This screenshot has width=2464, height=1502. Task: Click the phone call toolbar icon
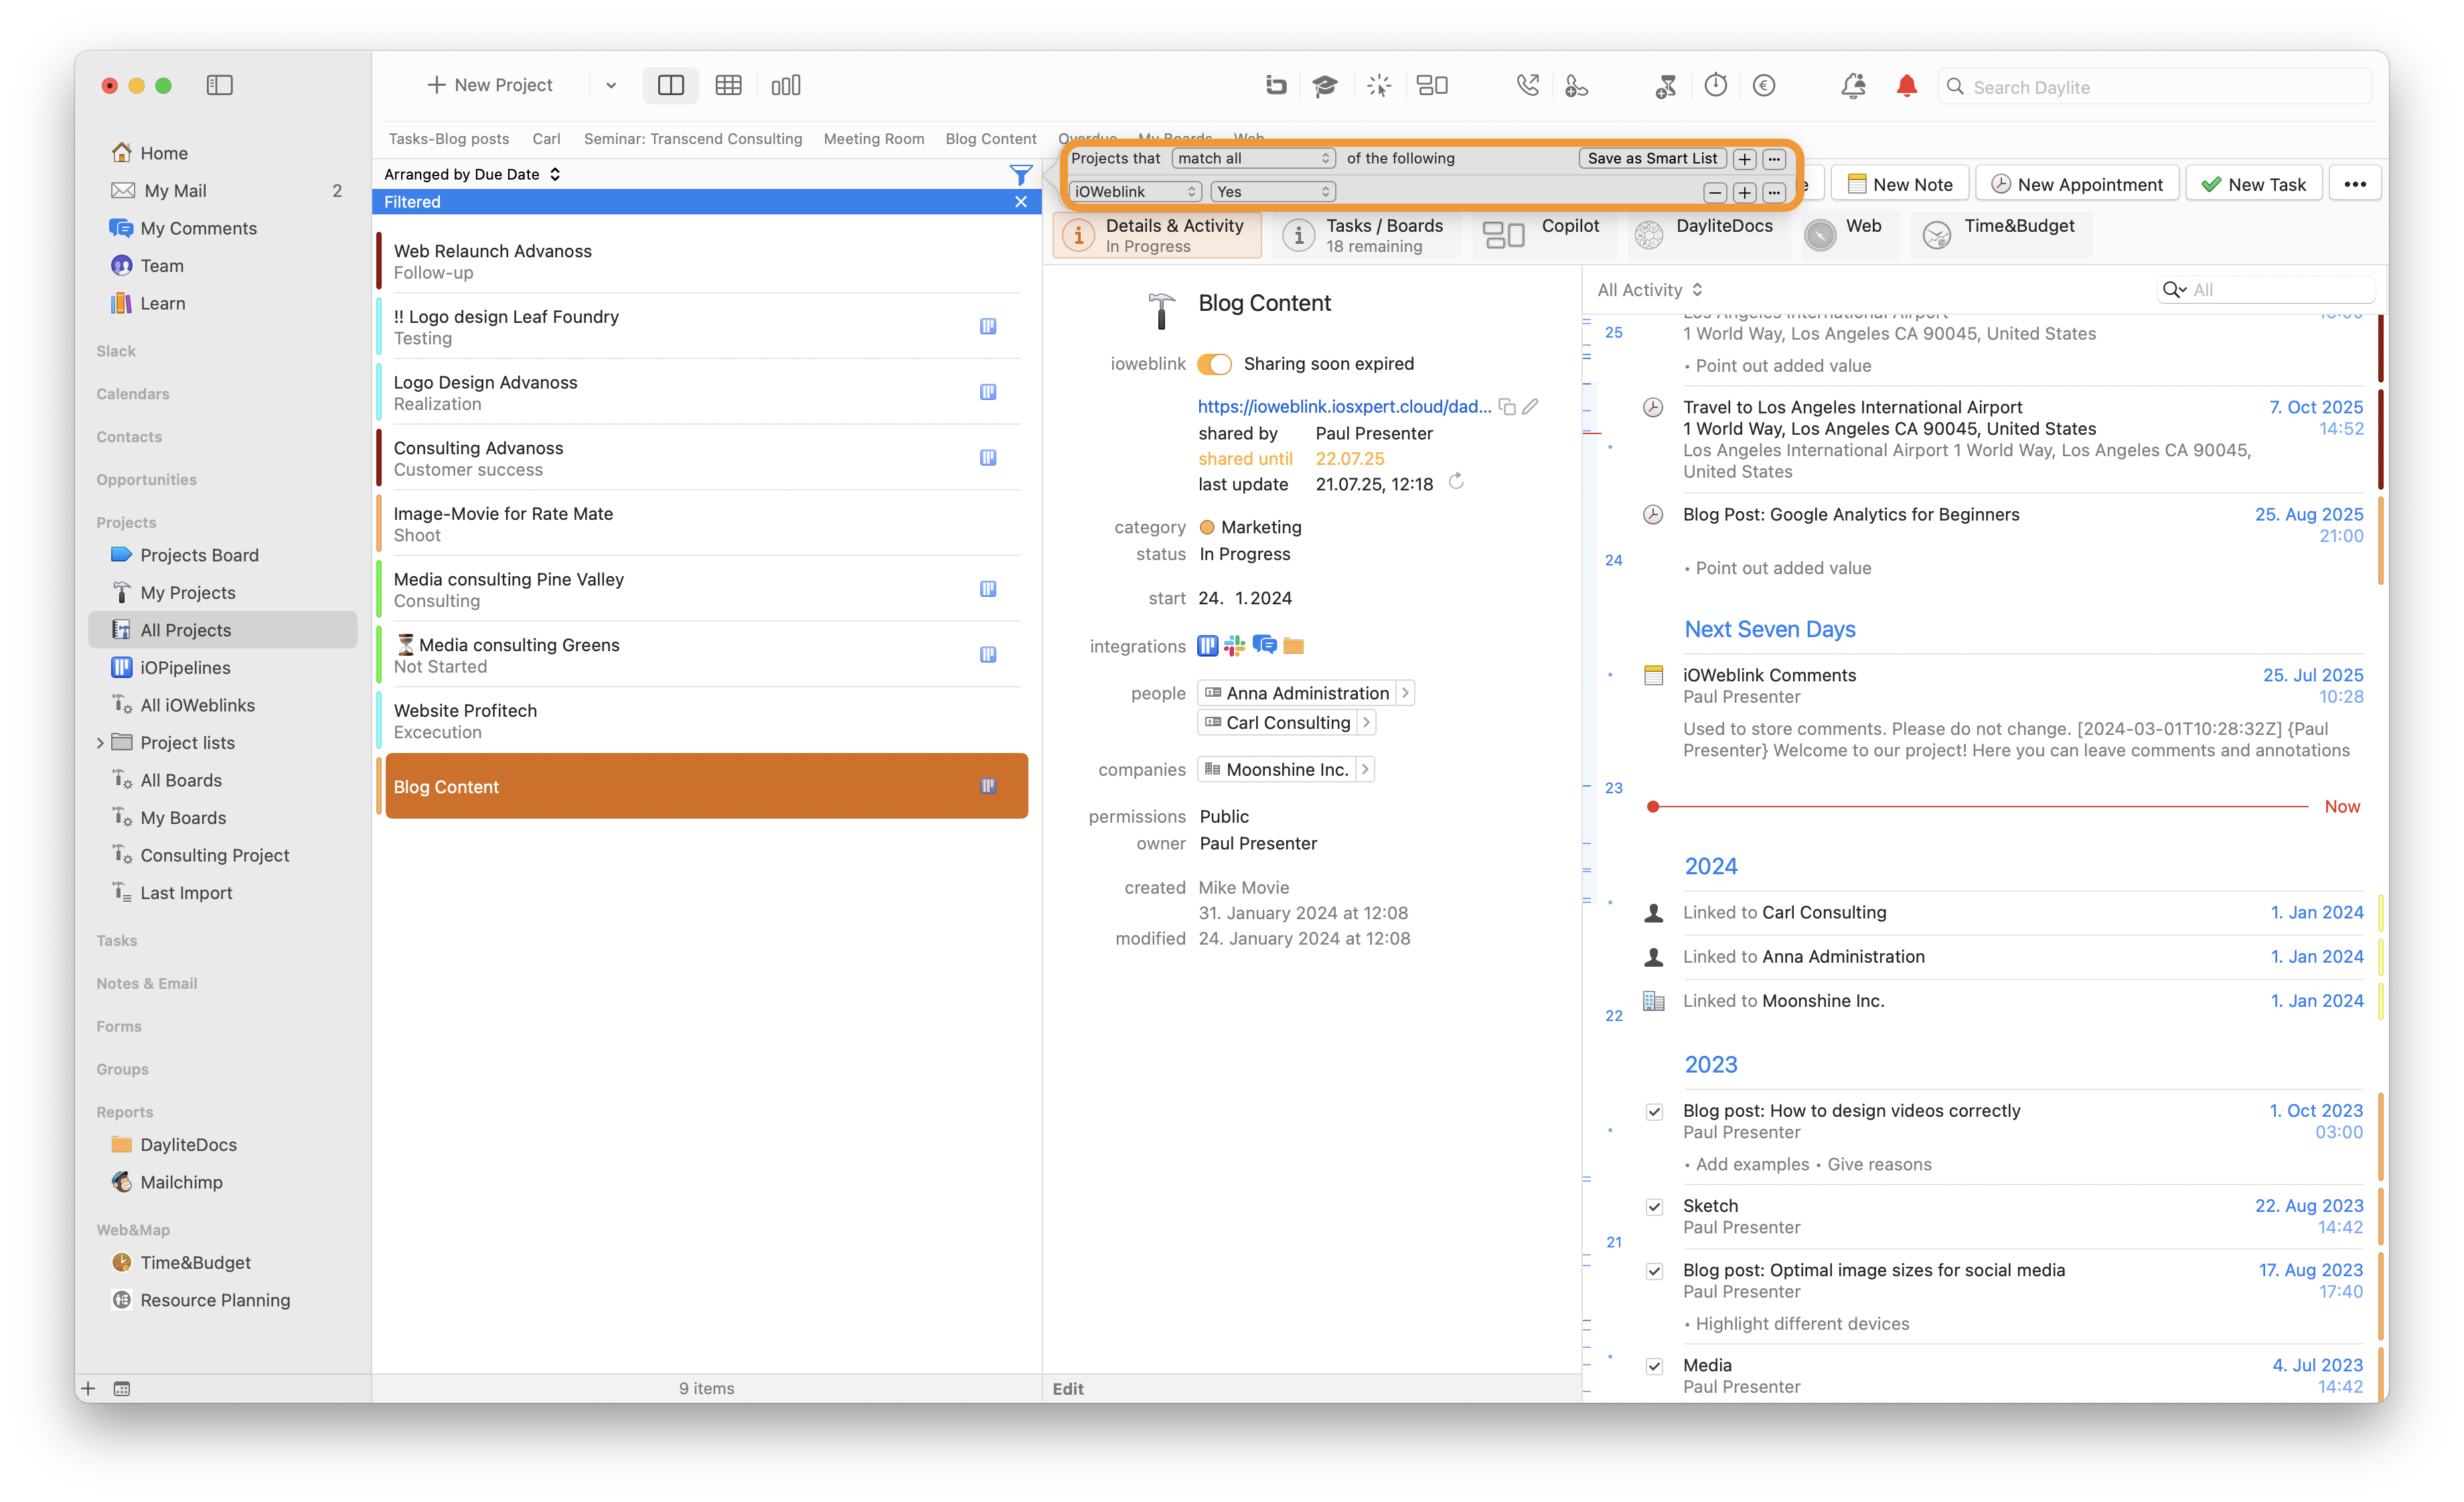pyautogui.click(x=1527, y=85)
